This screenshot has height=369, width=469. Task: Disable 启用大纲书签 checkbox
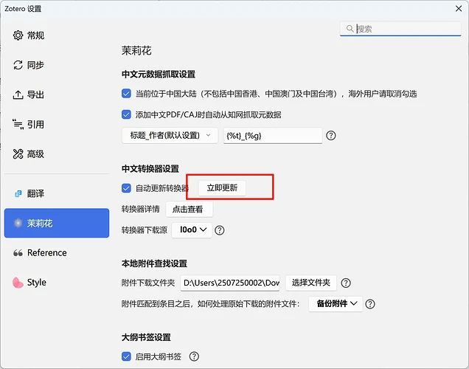coord(126,356)
